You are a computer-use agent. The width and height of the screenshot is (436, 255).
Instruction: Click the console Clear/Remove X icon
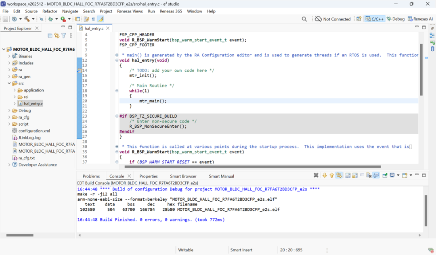pyautogui.click(x=316, y=175)
